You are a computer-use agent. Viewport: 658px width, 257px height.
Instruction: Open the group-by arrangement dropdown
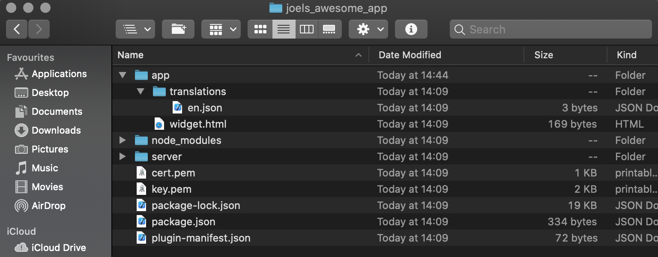pyautogui.click(x=221, y=29)
